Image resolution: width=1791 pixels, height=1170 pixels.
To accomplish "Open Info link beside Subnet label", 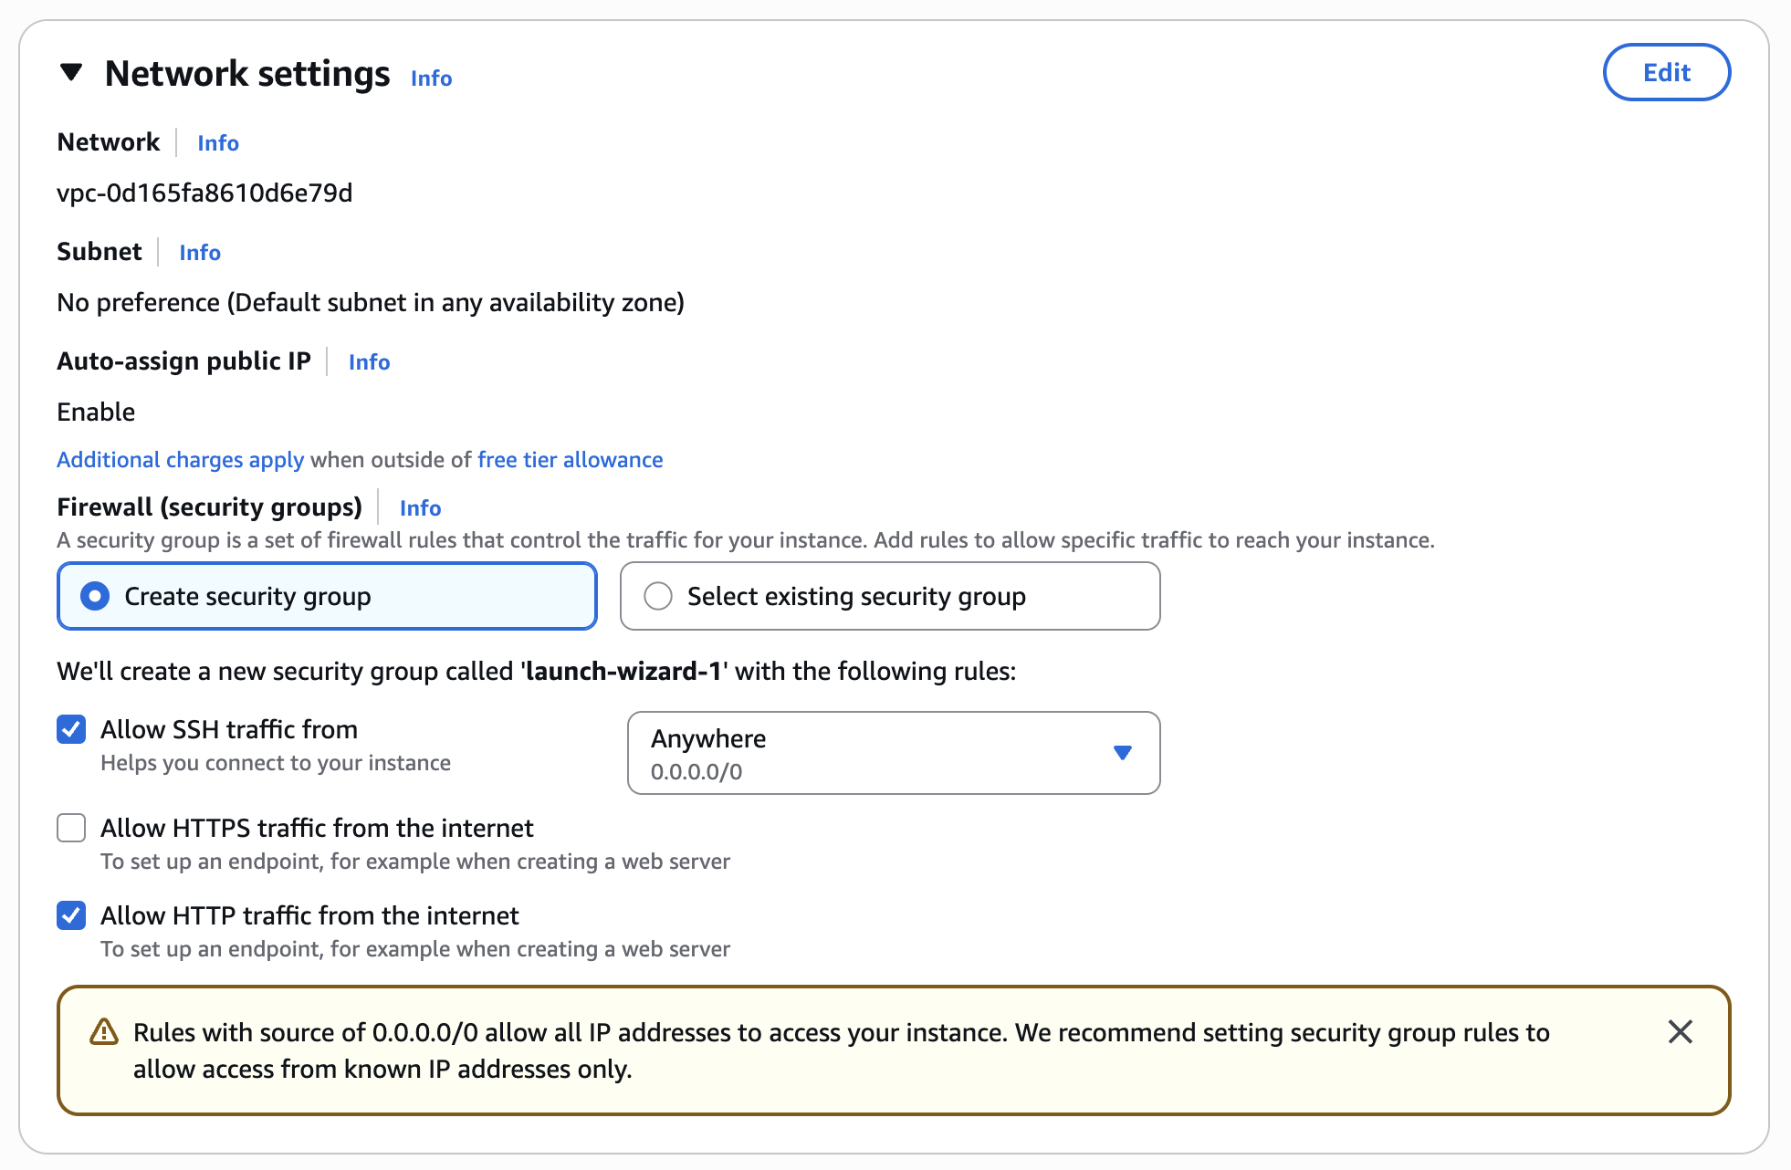I will pos(200,253).
